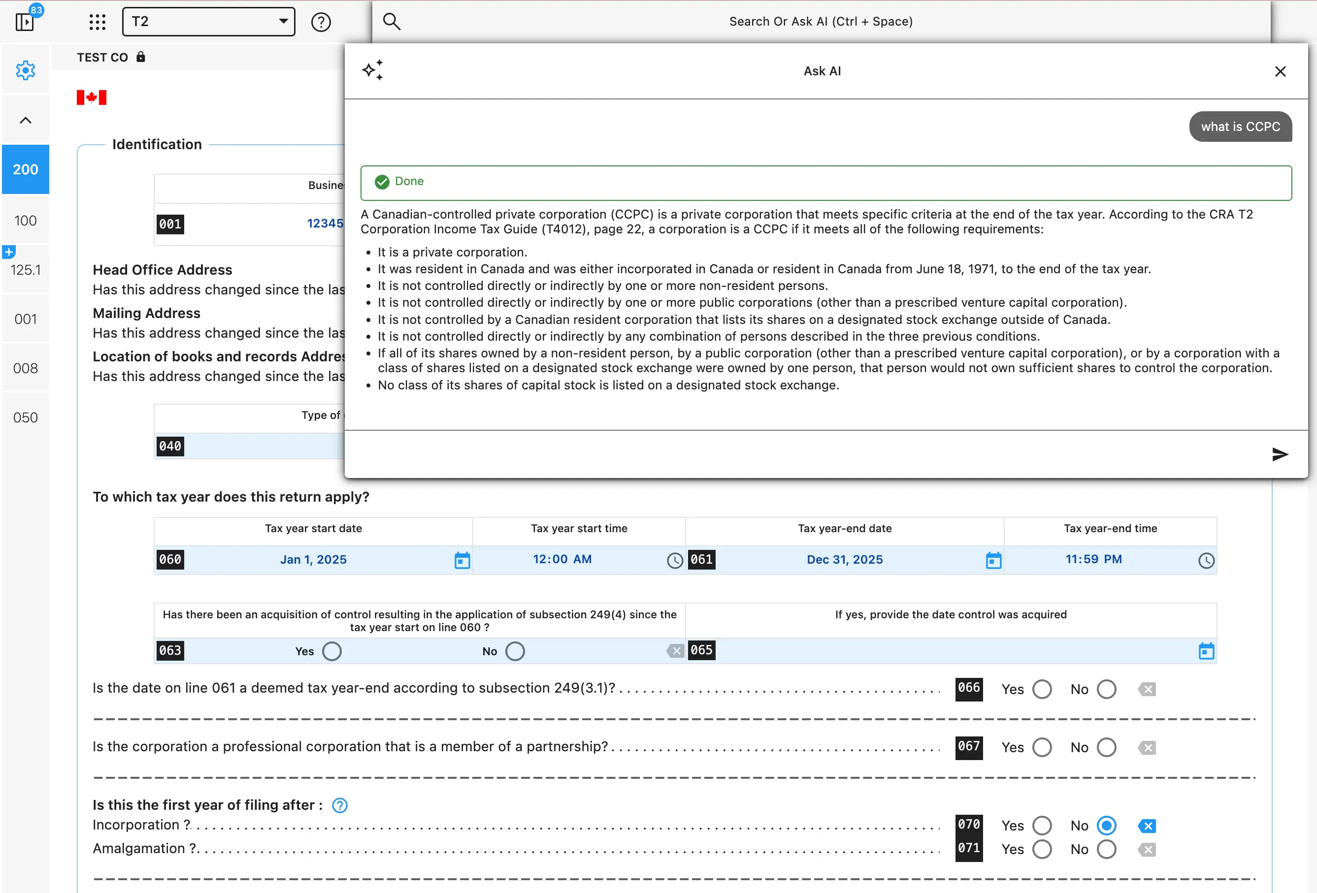Open calendar picker for line 065 date
Screen dimensions: 1317x893
coord(1207,651)
